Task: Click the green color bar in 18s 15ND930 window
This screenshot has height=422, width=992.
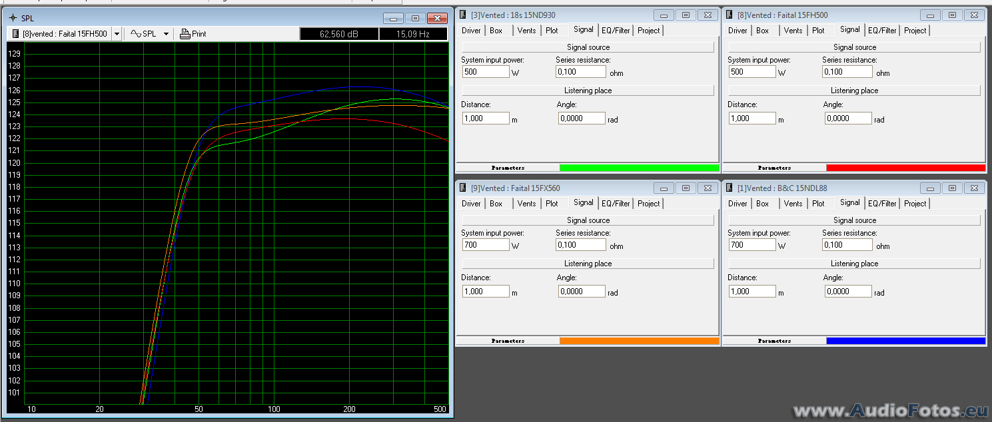Action: click(x=639, y=168)
